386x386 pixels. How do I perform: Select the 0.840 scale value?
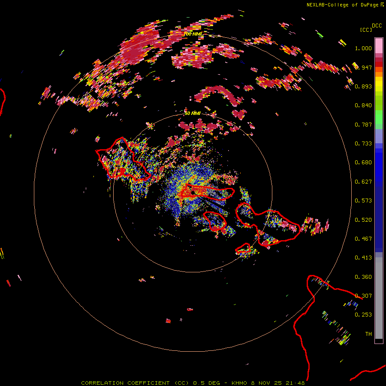363,106
